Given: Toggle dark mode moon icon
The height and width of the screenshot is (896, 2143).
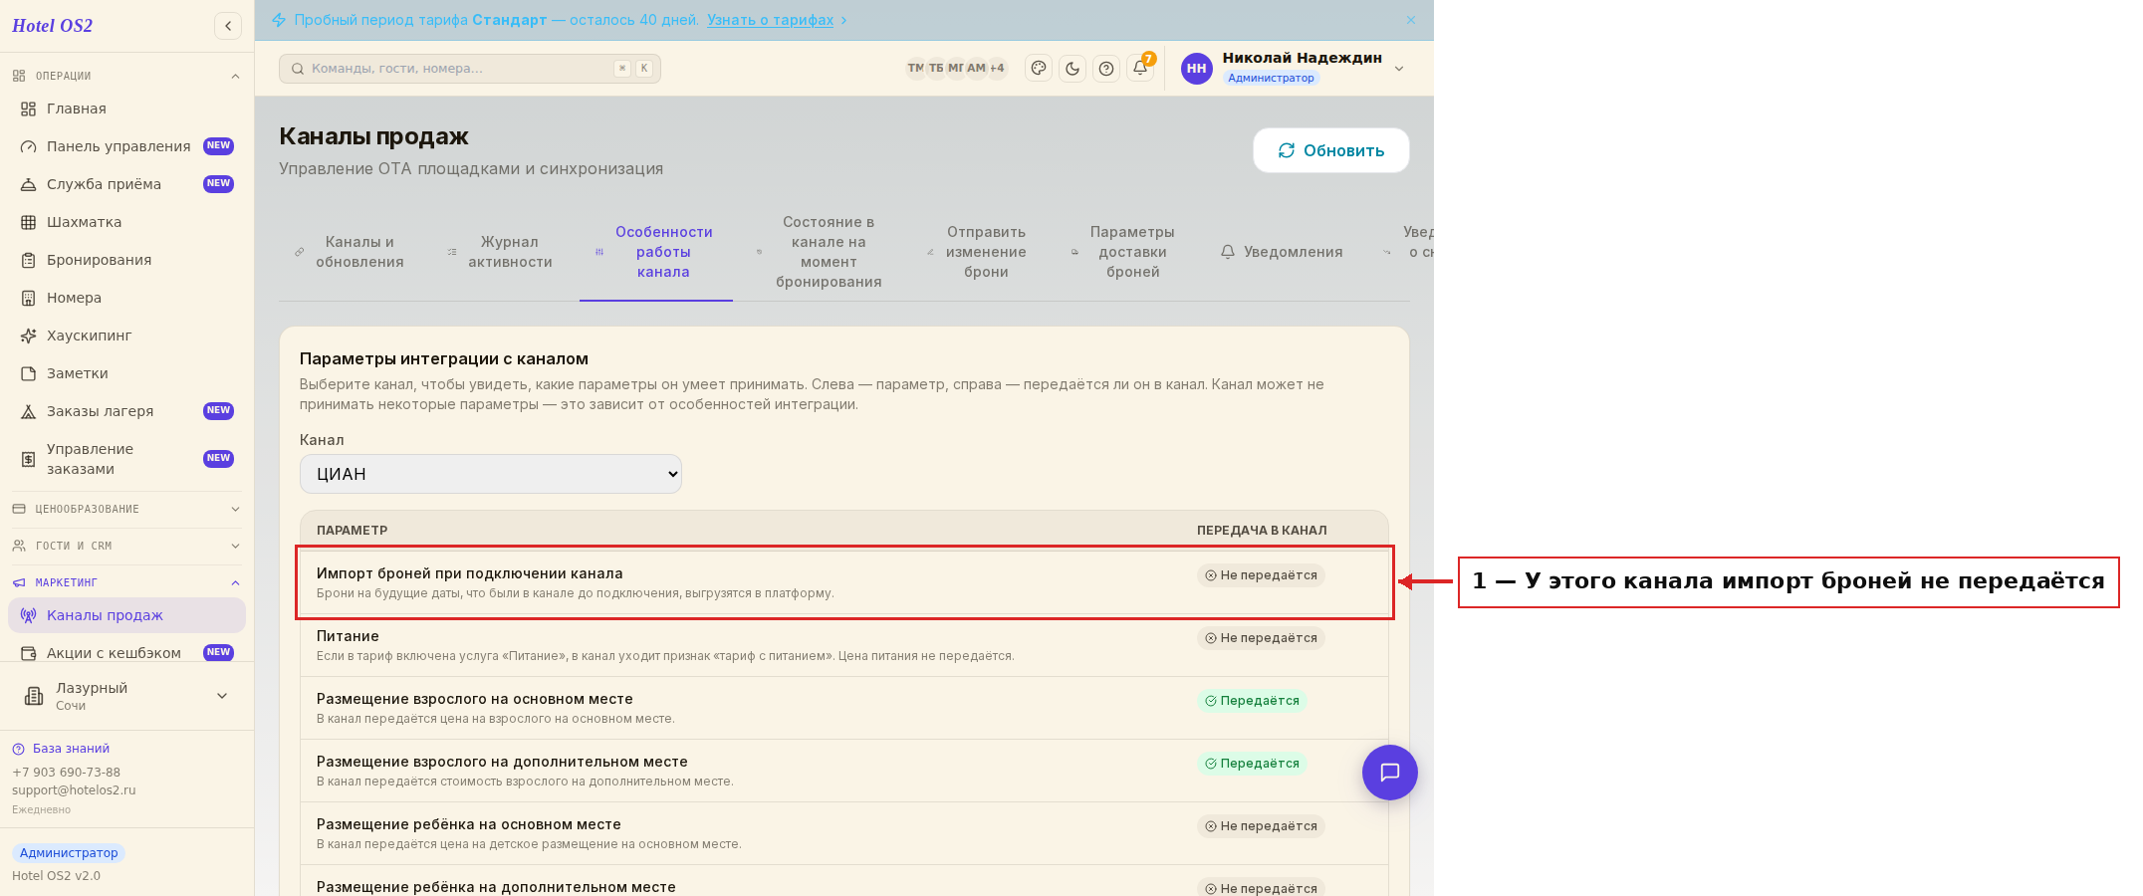Looking at the screenshot, I should coord(1072,69).
